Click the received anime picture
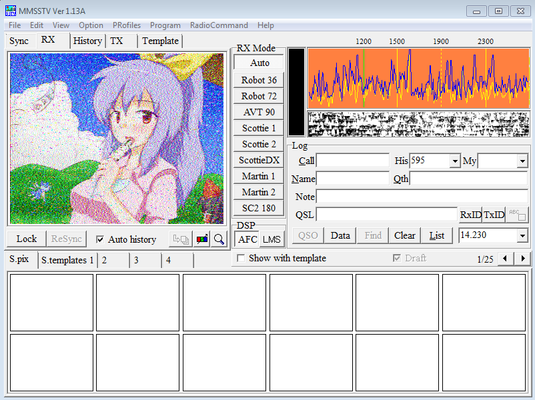This screenshot has width=535, height=400. tap(117, 139)
